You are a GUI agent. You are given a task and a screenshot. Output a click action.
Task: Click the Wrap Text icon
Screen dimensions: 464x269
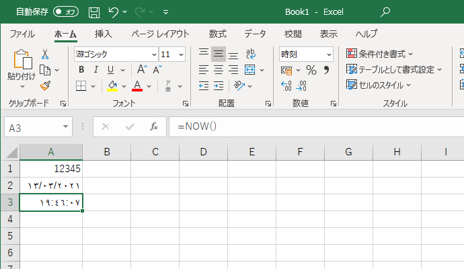(x=250, y=54)
